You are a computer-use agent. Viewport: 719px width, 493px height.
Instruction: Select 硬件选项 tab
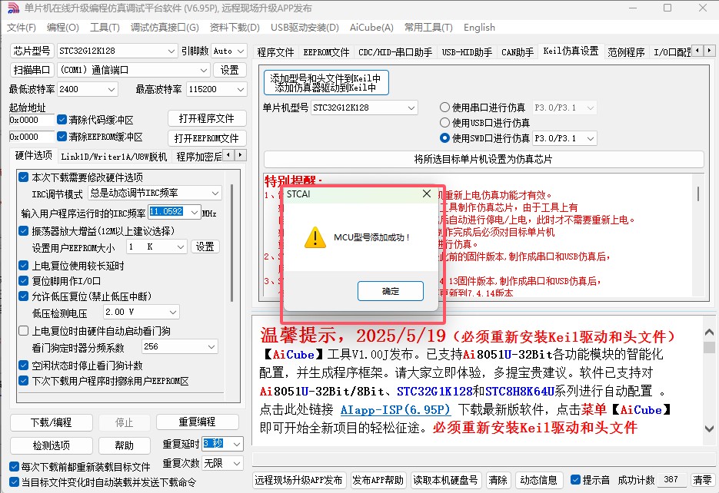34,156
